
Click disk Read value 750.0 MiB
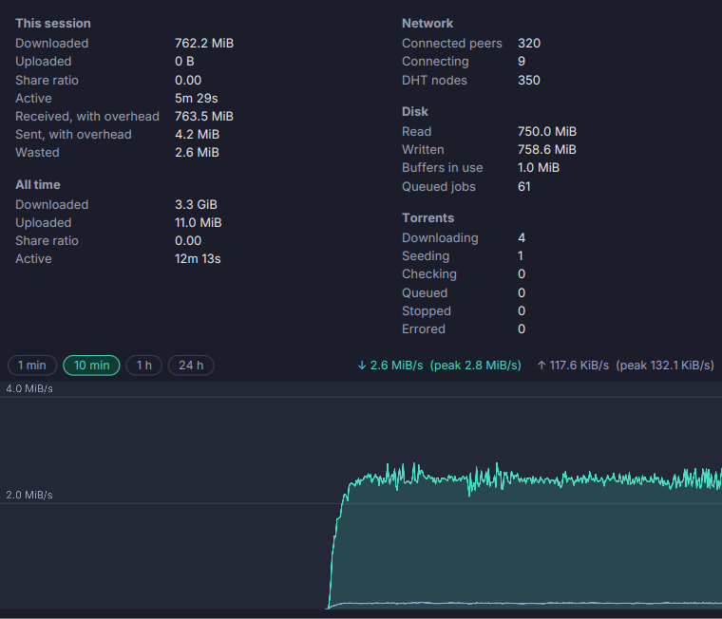(x=547, y=132)
